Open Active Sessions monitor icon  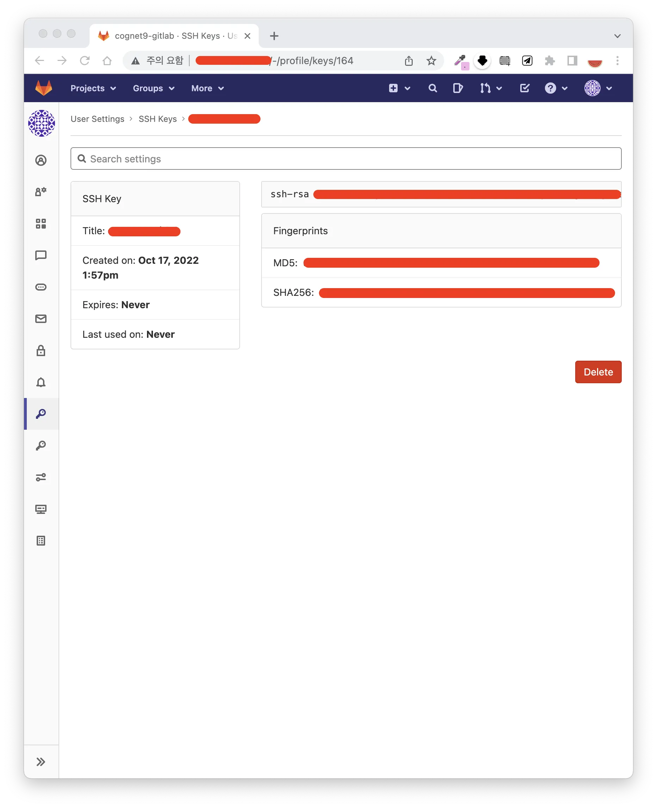pyautogui.click(x=41, y=509)
